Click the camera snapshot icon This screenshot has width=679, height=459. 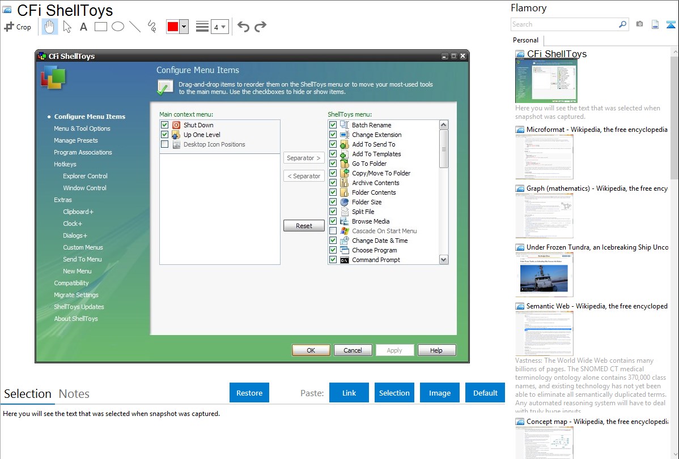[639, 24]
